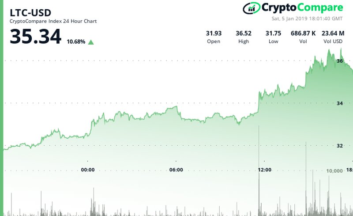Click the 10,000 volume axis label
Image resolution: width=353 pixels, height=216 pixels.
point(334,171)
